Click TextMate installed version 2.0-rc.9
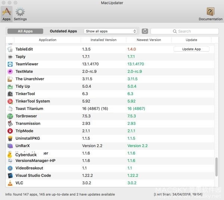 coord(89,72)
